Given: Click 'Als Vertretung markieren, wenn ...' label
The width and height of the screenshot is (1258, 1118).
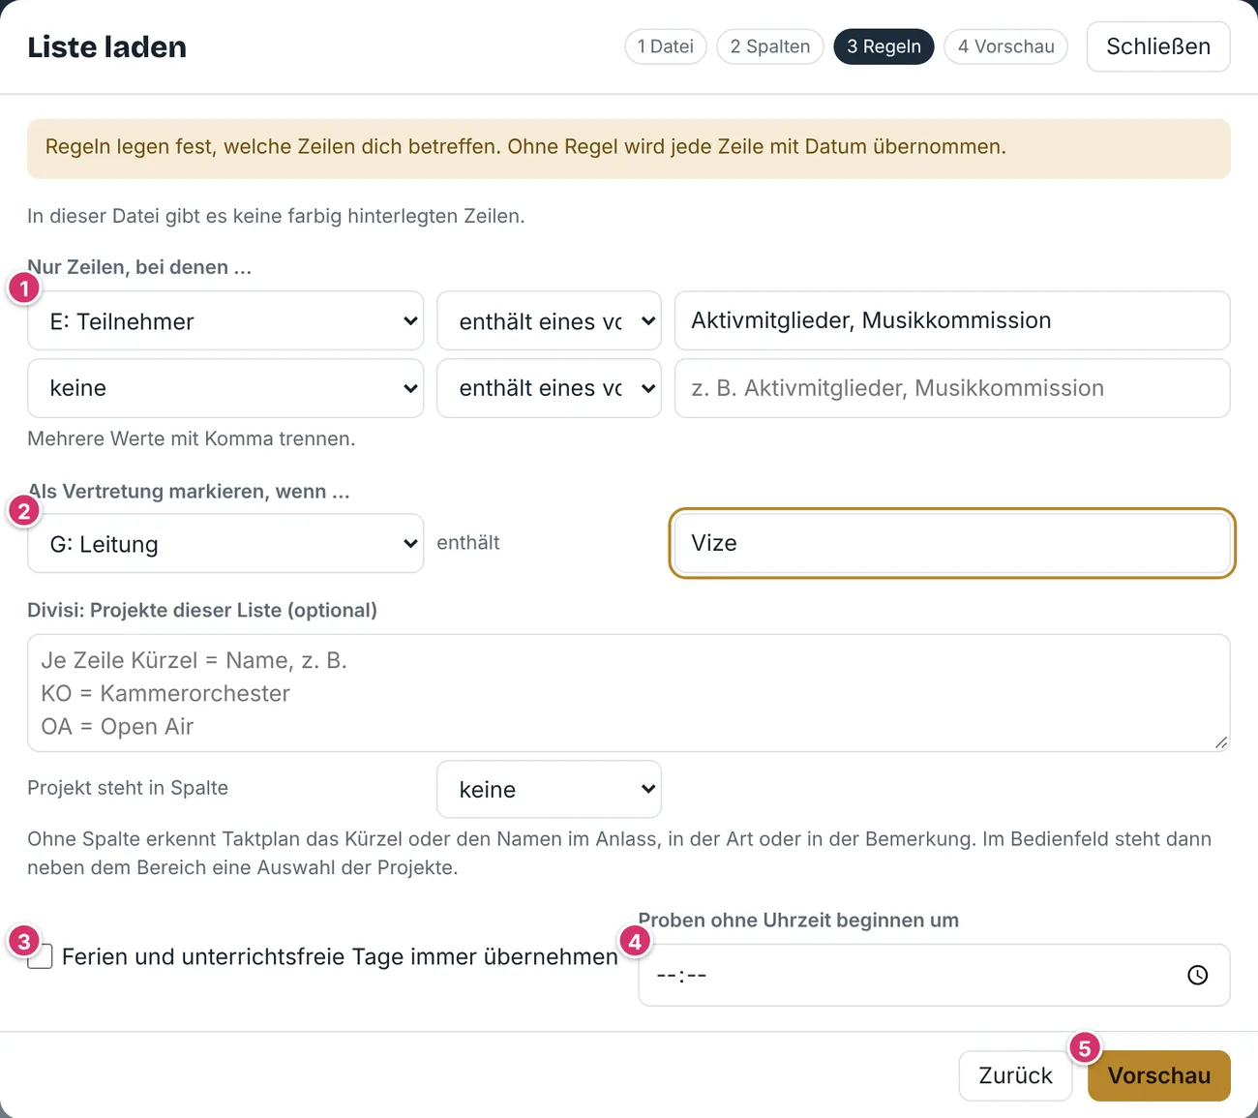Looking at the screenshot, I should [x=189, y=491].
